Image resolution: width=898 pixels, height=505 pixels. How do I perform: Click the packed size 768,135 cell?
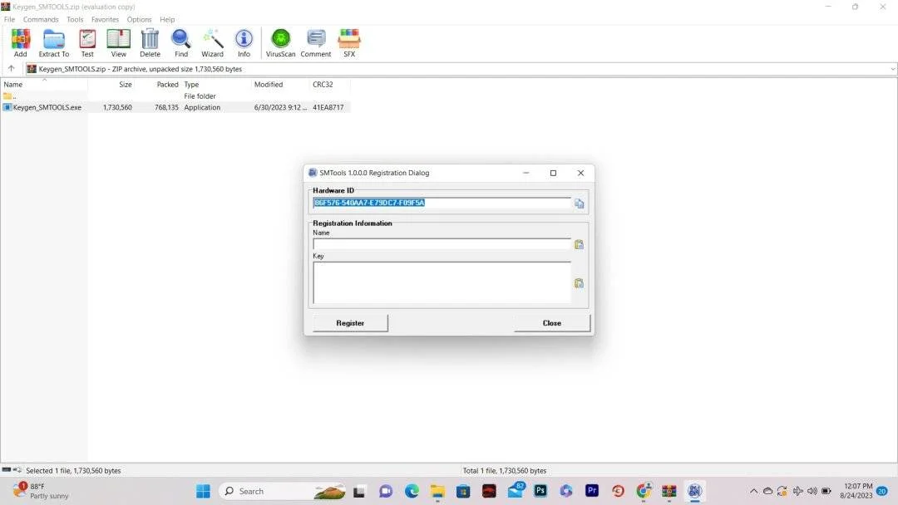point(166,107)
